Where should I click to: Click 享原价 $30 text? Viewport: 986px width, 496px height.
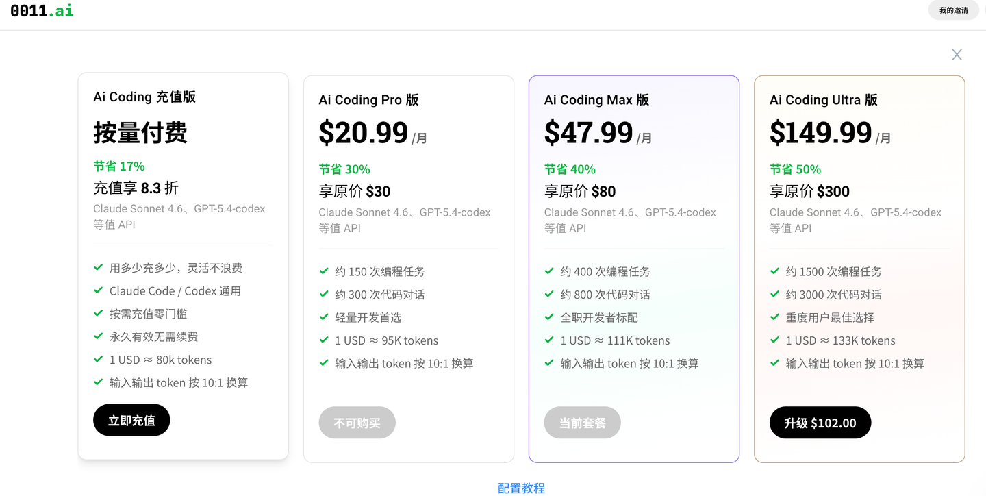click(355, 191)
